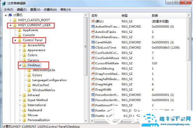The image size is (193, 128).
Task: Expand the International key arrow
Action: [20, 105]
